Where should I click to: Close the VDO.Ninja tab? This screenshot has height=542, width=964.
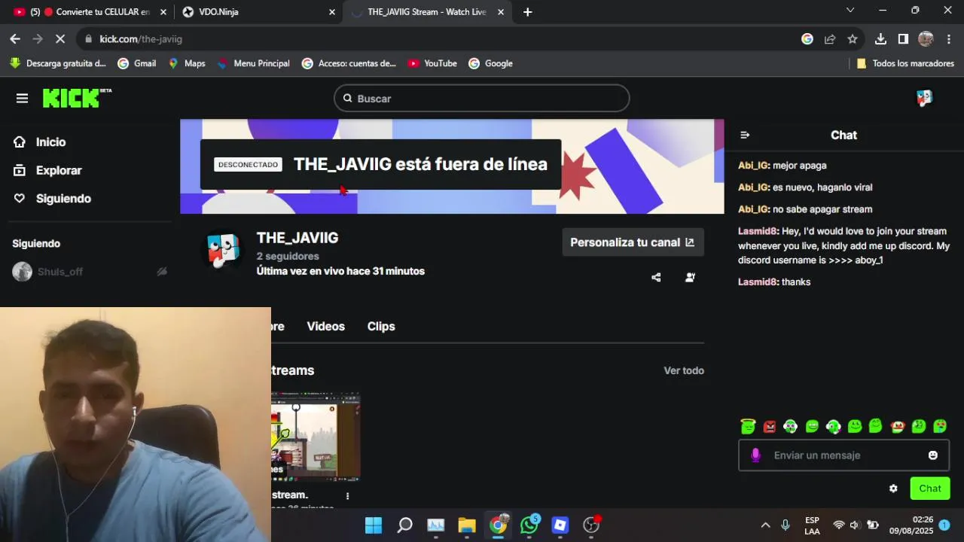point(332,12)
